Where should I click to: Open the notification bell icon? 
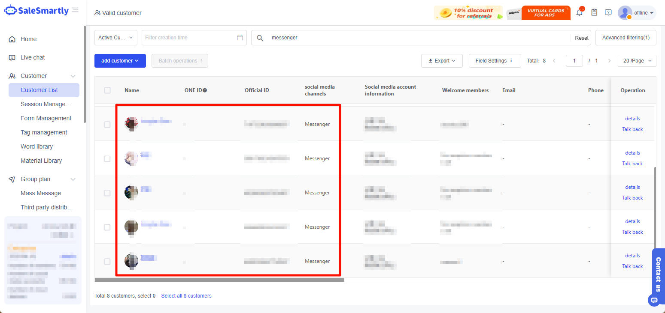579,13
